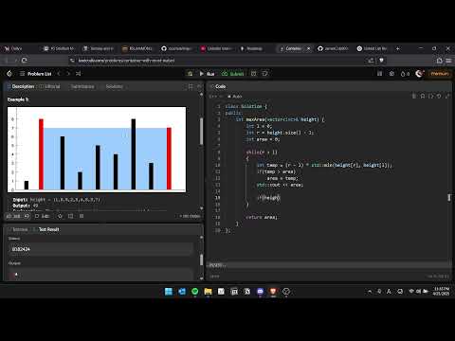Click the help icon below description

tap(82, 216)
